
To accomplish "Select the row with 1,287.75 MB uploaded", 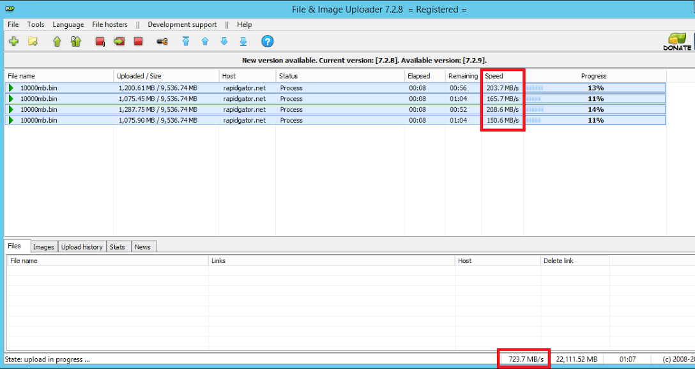I will click(x=335, y=109).
